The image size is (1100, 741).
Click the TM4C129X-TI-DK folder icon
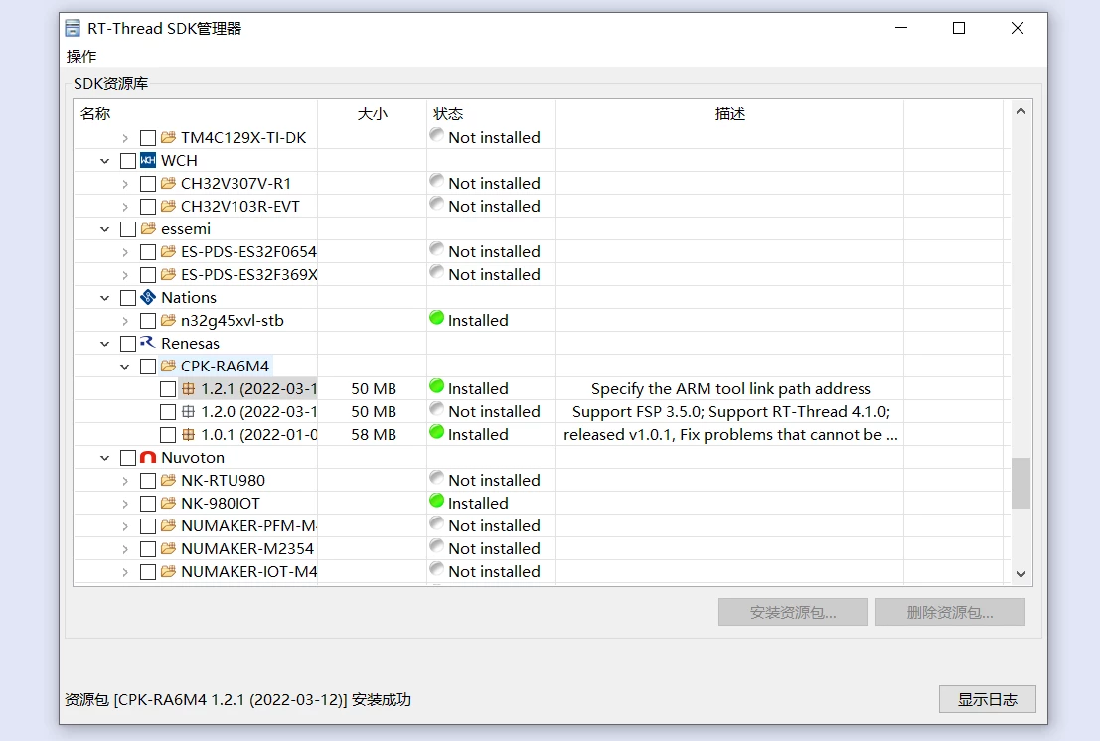(x=168, y=137)
